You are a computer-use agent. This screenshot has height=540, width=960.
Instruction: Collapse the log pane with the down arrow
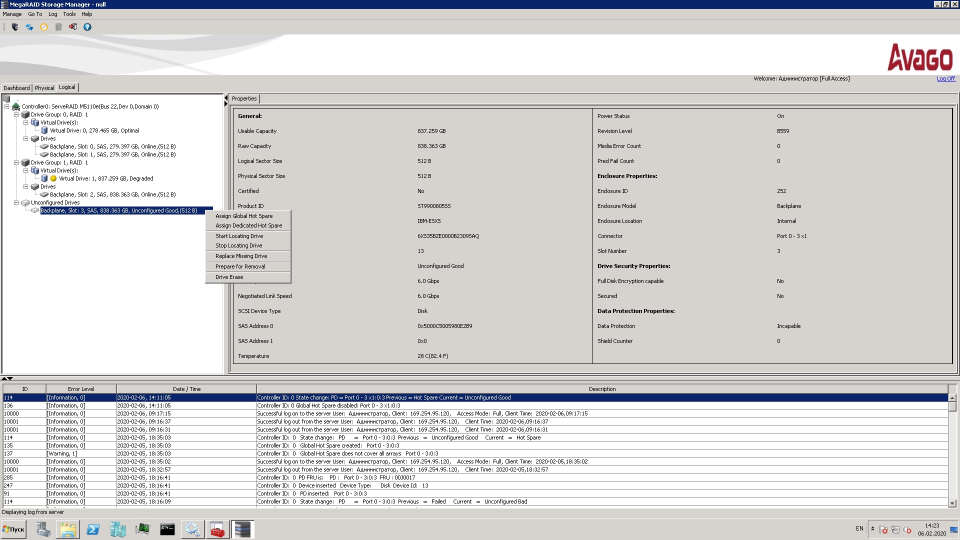(10, 378)
